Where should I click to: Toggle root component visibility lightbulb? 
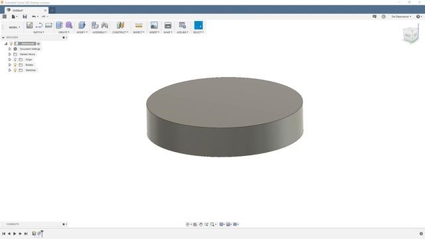point(11,44)
